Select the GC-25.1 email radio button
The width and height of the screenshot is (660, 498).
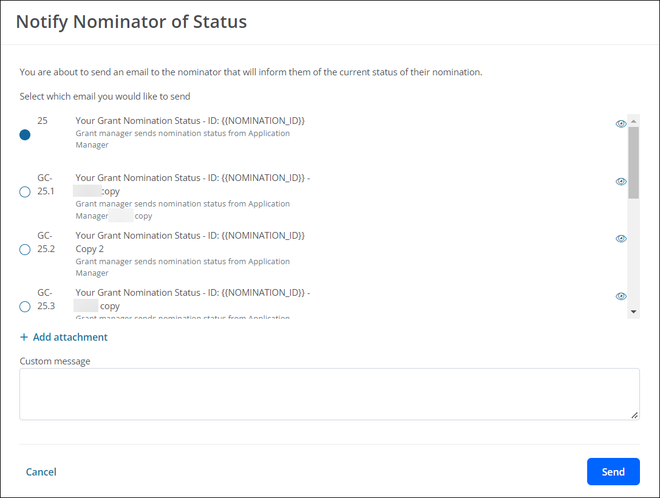25,192
